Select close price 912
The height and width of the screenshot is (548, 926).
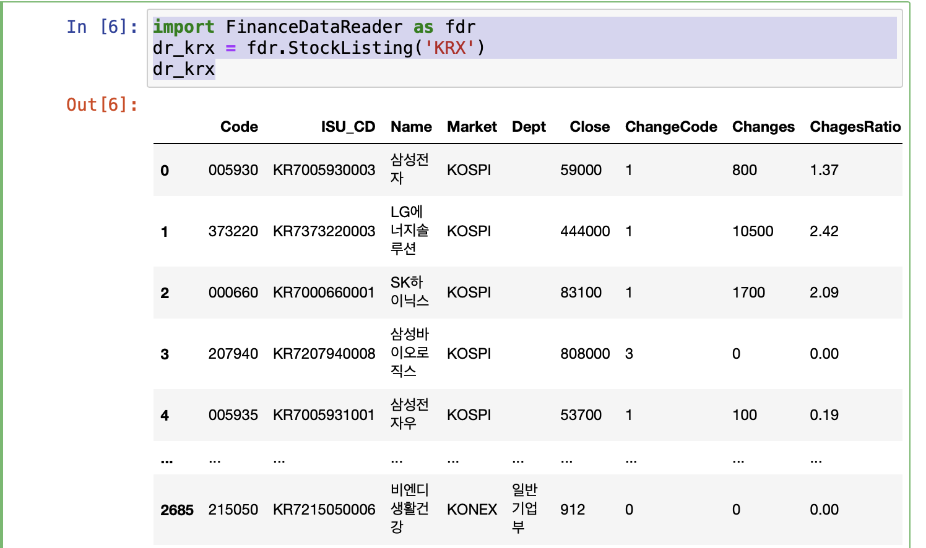(x=573, y=510)
